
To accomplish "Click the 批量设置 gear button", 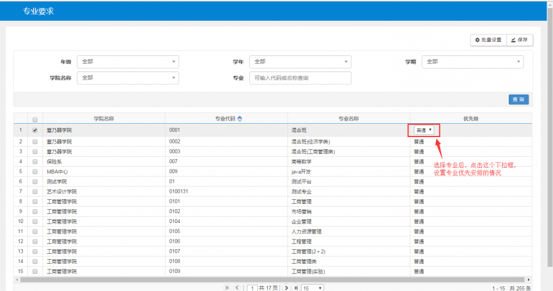I will coord(488,39).
